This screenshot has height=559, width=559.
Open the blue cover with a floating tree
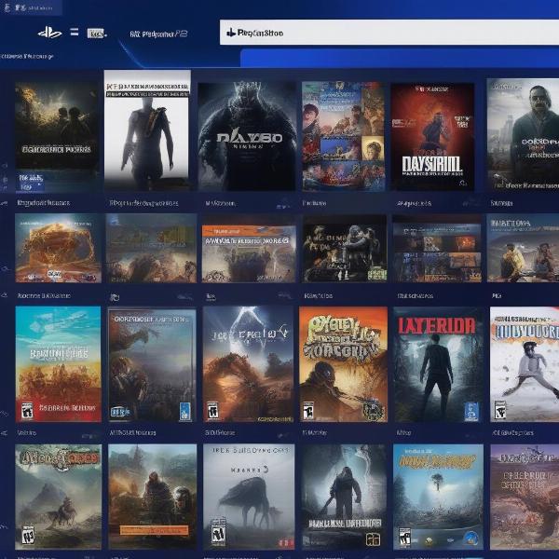[x=438, y=497]
